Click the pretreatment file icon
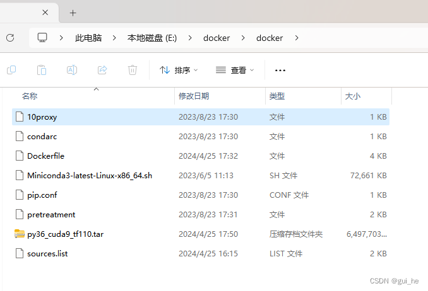Image resolution: width=428 pixels, height=291 pixels. 20,214
